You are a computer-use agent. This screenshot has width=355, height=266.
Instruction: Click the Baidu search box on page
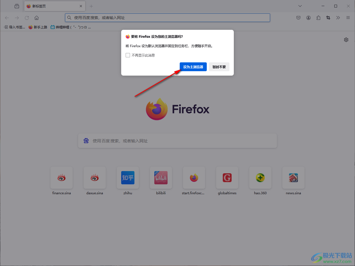(x=177, y=141)
